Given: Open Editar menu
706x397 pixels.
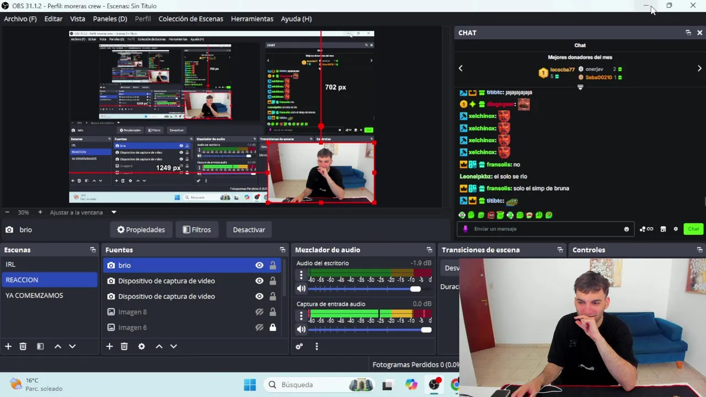Looking at the screenshot, I should point(54,19).
